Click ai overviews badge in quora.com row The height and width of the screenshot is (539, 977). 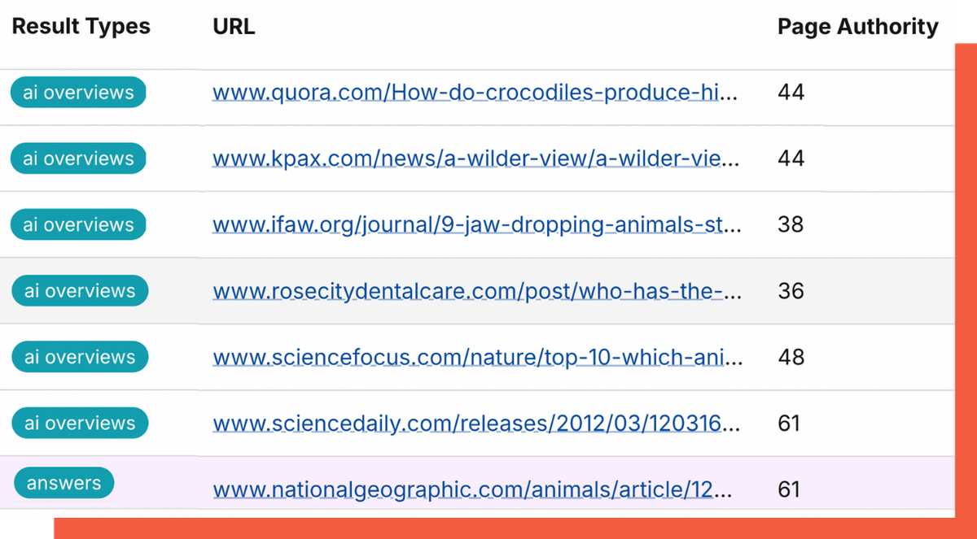tap(78, 93)
